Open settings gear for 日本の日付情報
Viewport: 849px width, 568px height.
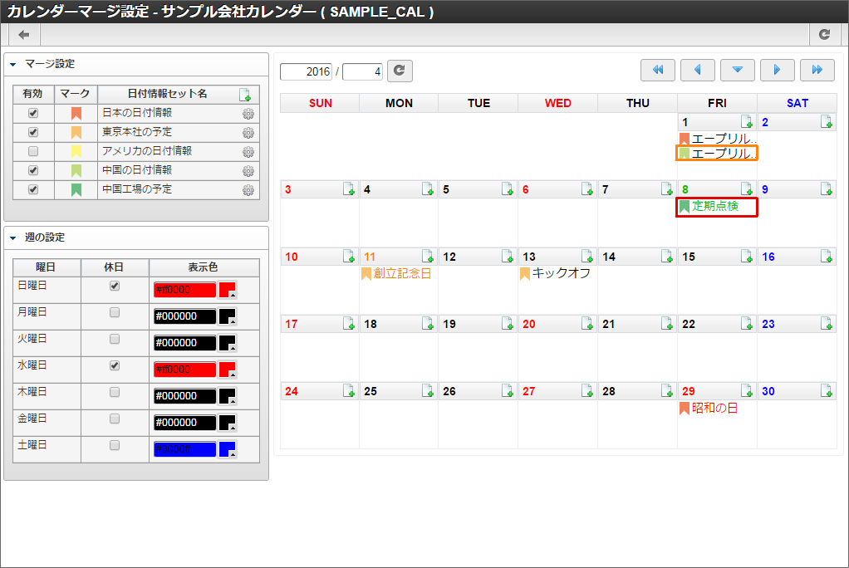(x=248, y=115)
